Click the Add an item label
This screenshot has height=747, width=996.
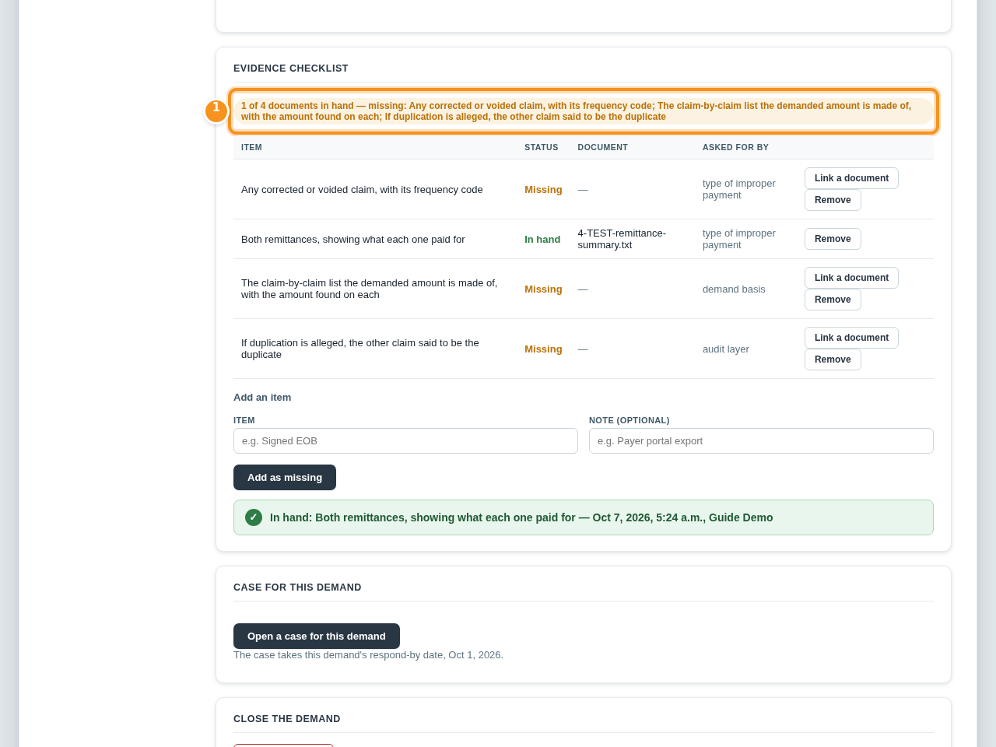(262, 398)
